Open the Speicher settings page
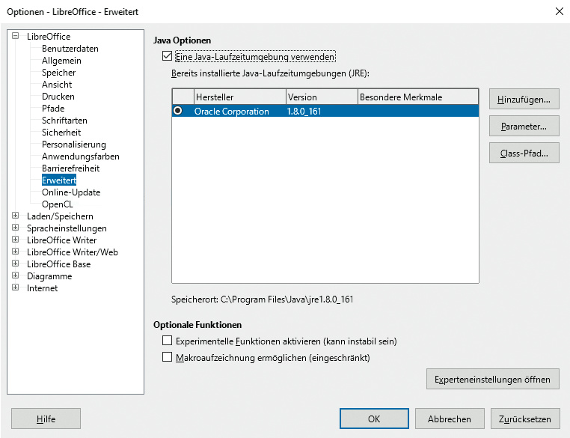 pos(58,73)
